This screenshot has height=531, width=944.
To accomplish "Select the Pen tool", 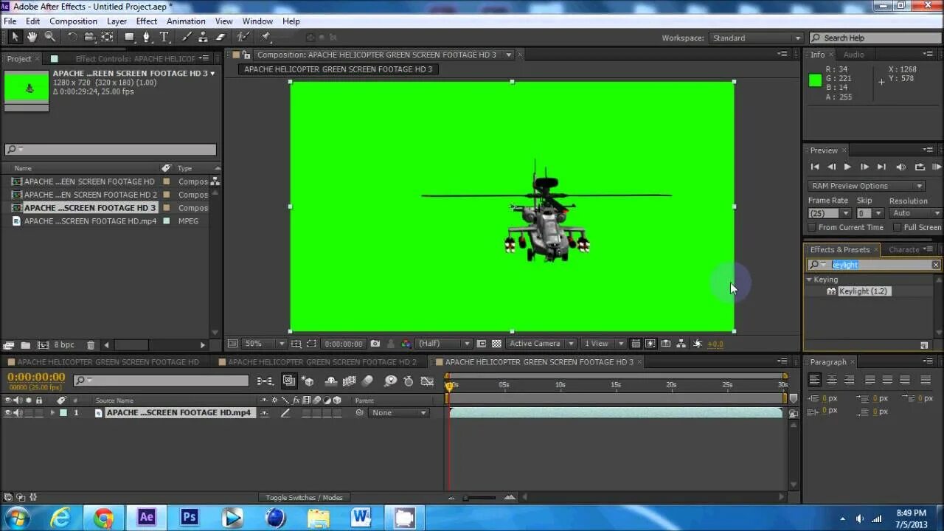I will point(147,37).
